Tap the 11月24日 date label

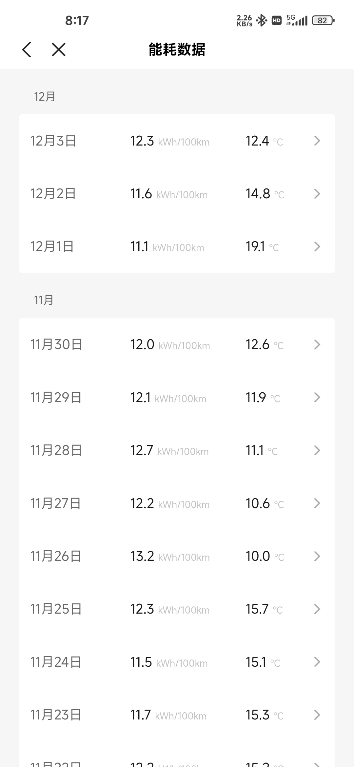[x=56, y=662]
